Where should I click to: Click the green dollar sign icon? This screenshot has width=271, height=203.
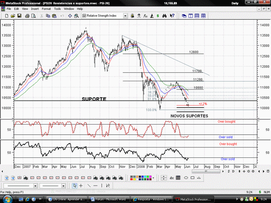click(x=158, y=16)
